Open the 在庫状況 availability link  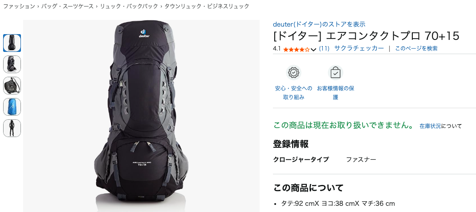[430, 126]
